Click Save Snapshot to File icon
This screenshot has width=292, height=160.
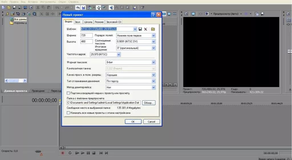[x=262, y=14]
